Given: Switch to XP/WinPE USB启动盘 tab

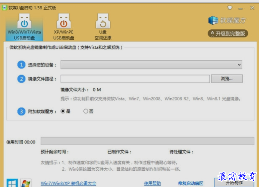Looking at the screenshot, I should 64,27.
